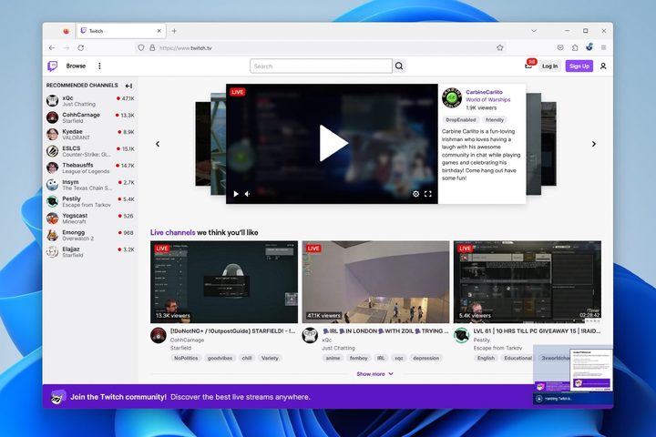
Task: Open the list all tabs chevron
Action: point(534,31)
